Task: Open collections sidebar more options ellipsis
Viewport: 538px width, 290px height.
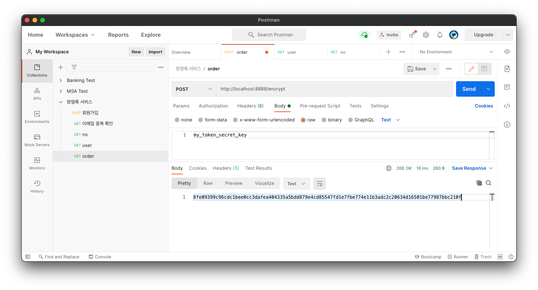Action: click(161, 67)
